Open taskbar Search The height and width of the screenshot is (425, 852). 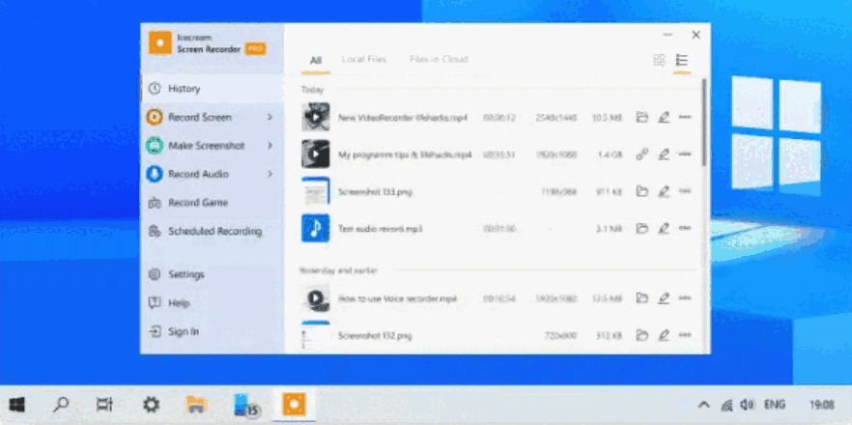(62, 405)
